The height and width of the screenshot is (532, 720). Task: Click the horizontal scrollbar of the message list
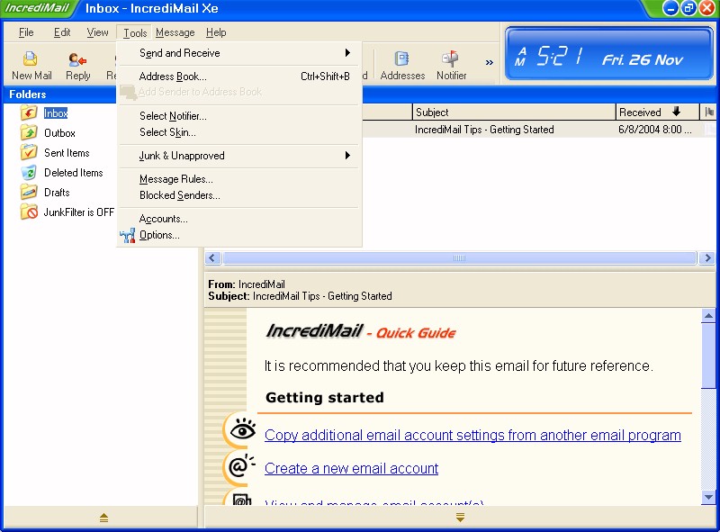[459, 258]
